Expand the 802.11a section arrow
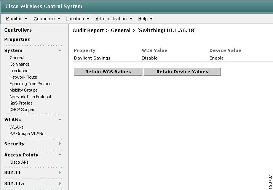Screen dimensions: 273x190 pos(60,183)
